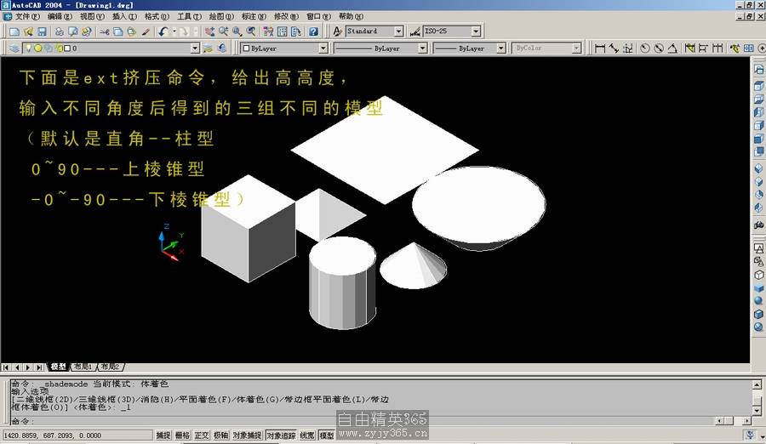Toggle 正交 ortho mode in status bar
Viewport: 766px width, 444px height.
coord(202,435)
